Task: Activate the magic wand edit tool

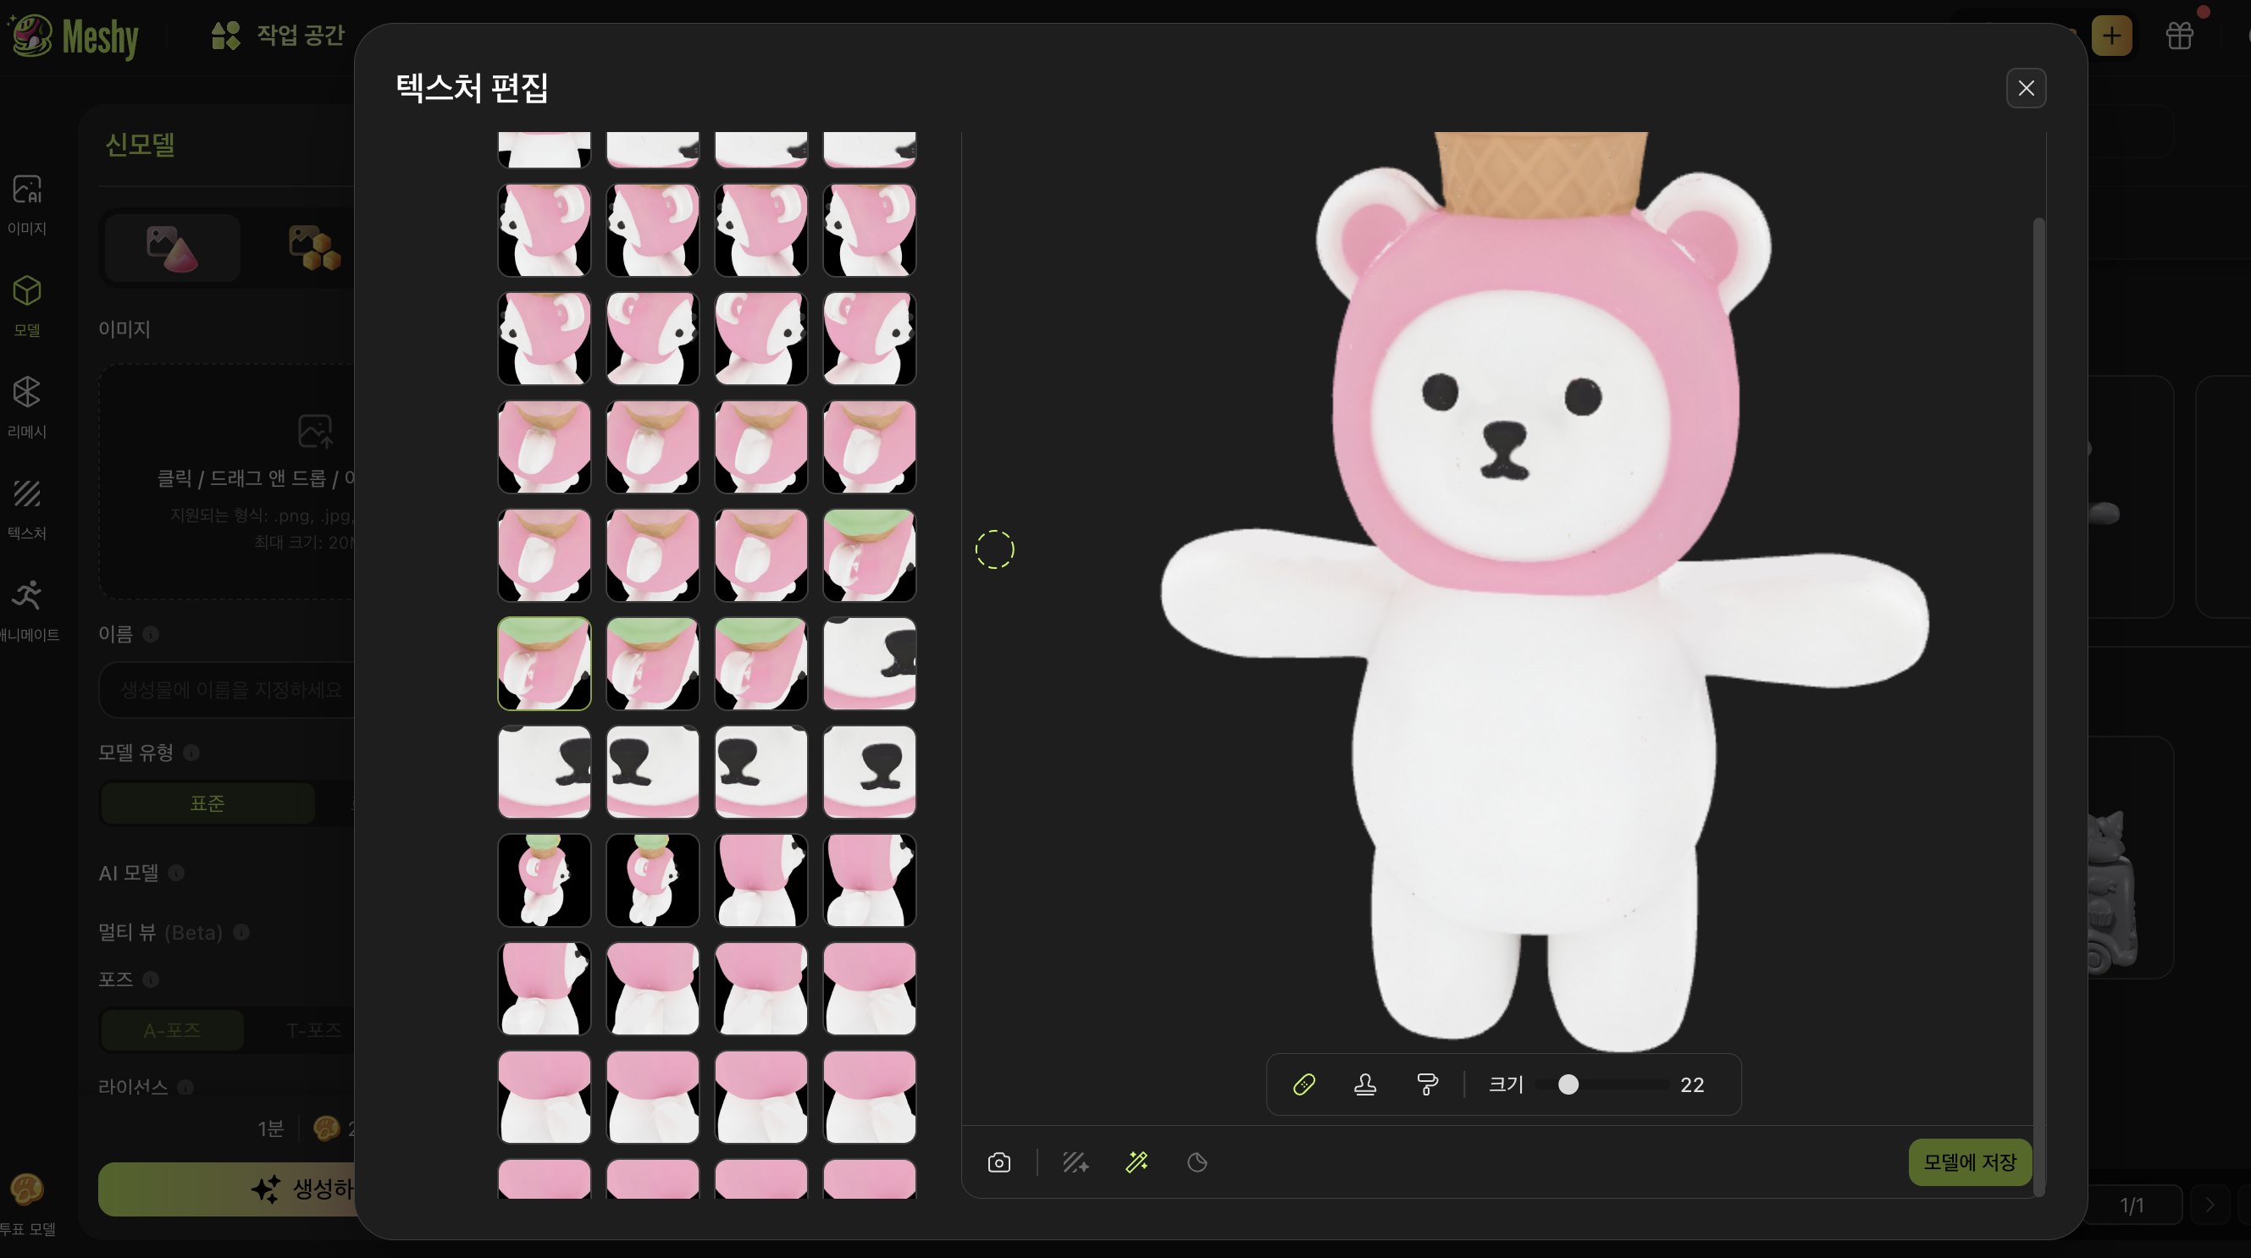Action: tap(1137, 1163)
